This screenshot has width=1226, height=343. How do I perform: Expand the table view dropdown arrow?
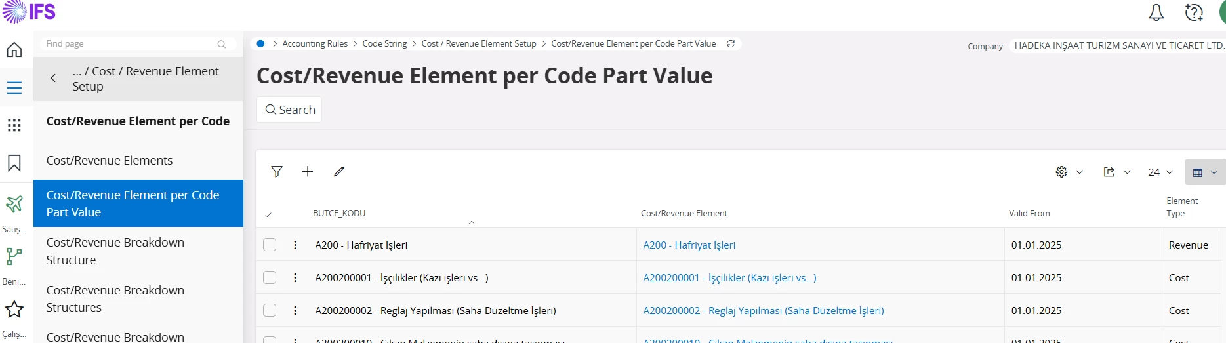(x=1214, y=172)
